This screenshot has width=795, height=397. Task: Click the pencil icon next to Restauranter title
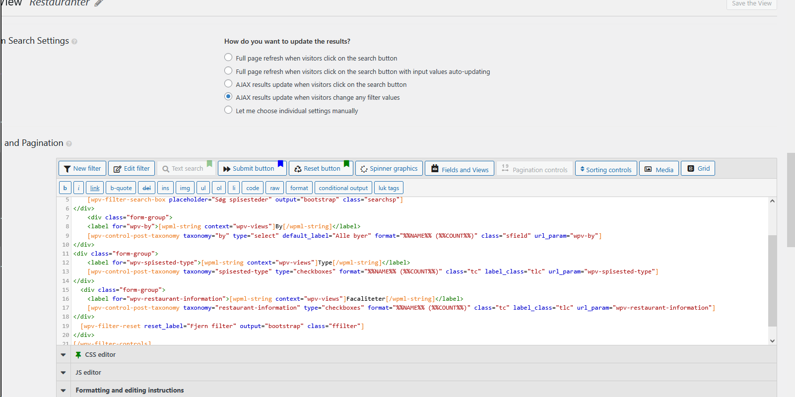(99, 3)
